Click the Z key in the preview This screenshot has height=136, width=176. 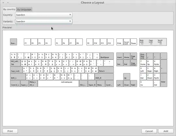click(29, 77)
